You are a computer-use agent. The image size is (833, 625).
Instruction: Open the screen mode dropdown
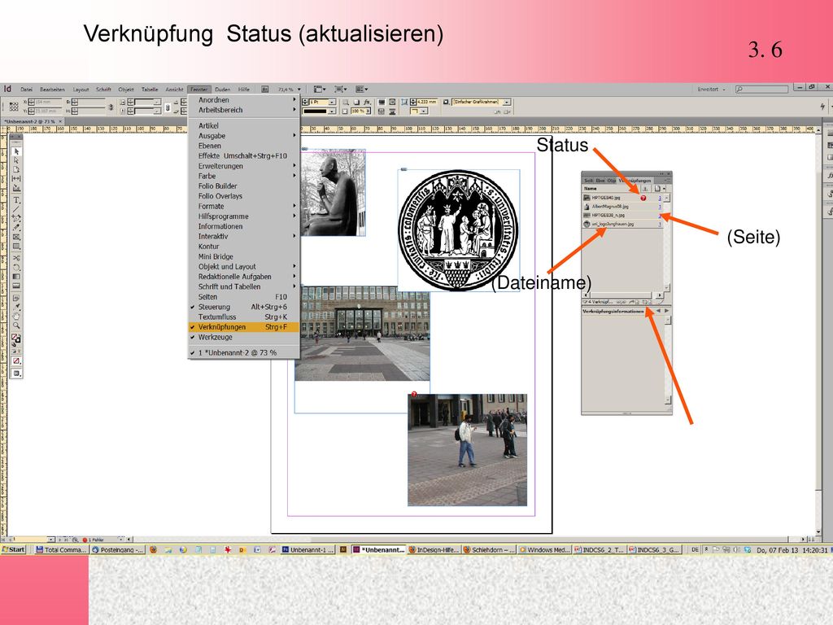pyautogui.click(x=341, y=90)
